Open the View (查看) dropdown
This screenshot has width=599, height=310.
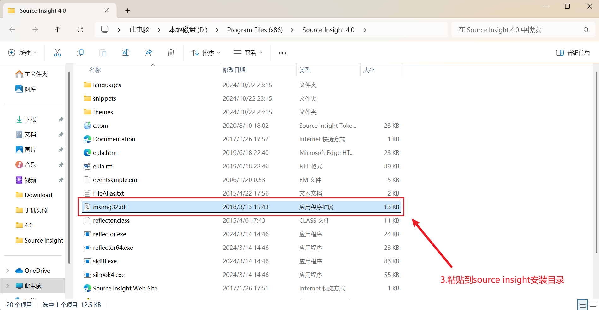248,53
